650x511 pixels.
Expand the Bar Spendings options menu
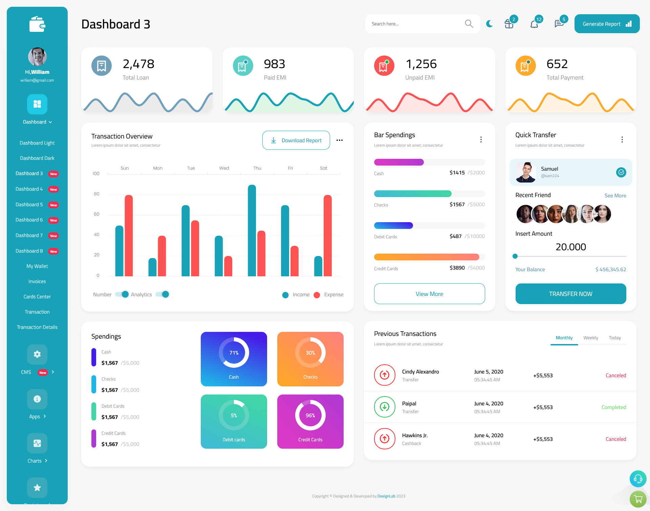[x=481, y=139]
